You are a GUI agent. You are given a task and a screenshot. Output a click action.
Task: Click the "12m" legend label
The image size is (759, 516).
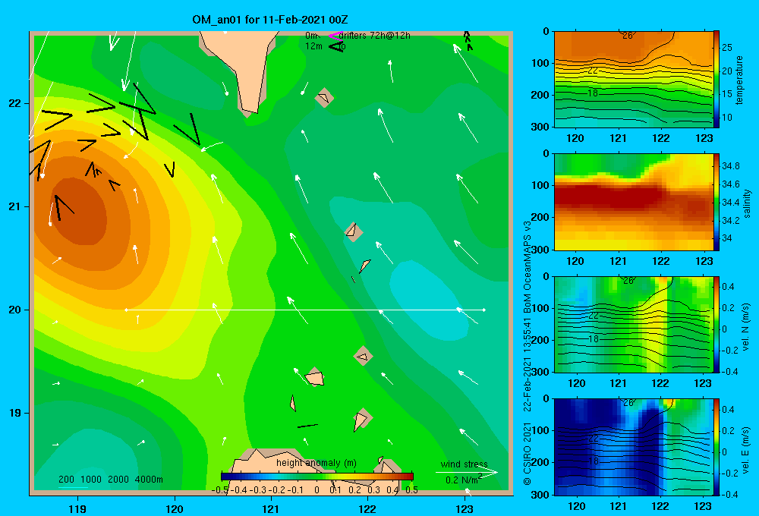coord(313,46)
